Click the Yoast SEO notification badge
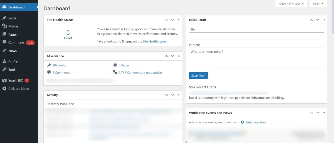 pyautogui.click(x=27, y=81)
